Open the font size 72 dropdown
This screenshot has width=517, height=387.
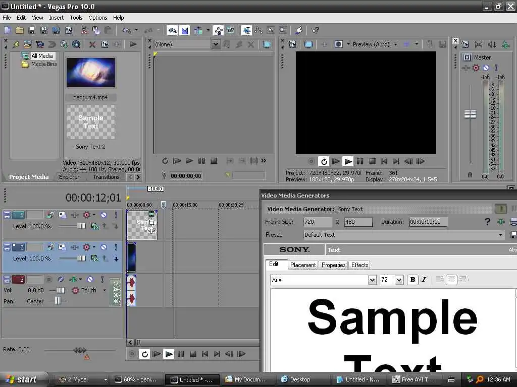tap(399, 280)
